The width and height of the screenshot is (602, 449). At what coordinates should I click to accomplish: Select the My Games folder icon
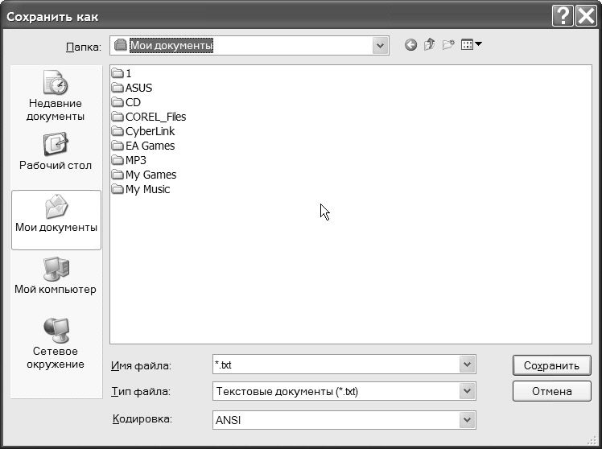pyautogui.click(x=118, y=175)
